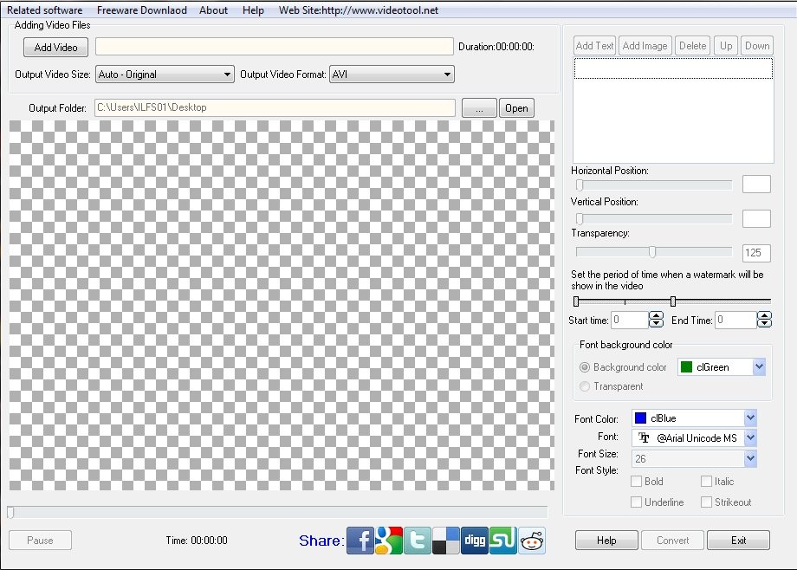This screenshot has width=797, height=570.
Task: Open the Font Color clBlue dropdown
Action: coord(694,418)
